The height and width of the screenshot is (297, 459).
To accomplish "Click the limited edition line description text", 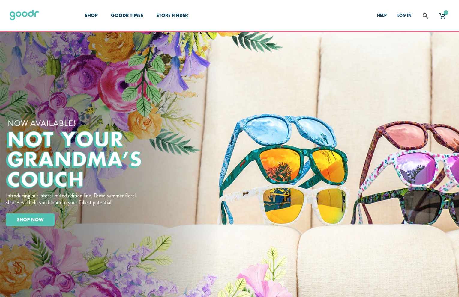I will [71, 199].
